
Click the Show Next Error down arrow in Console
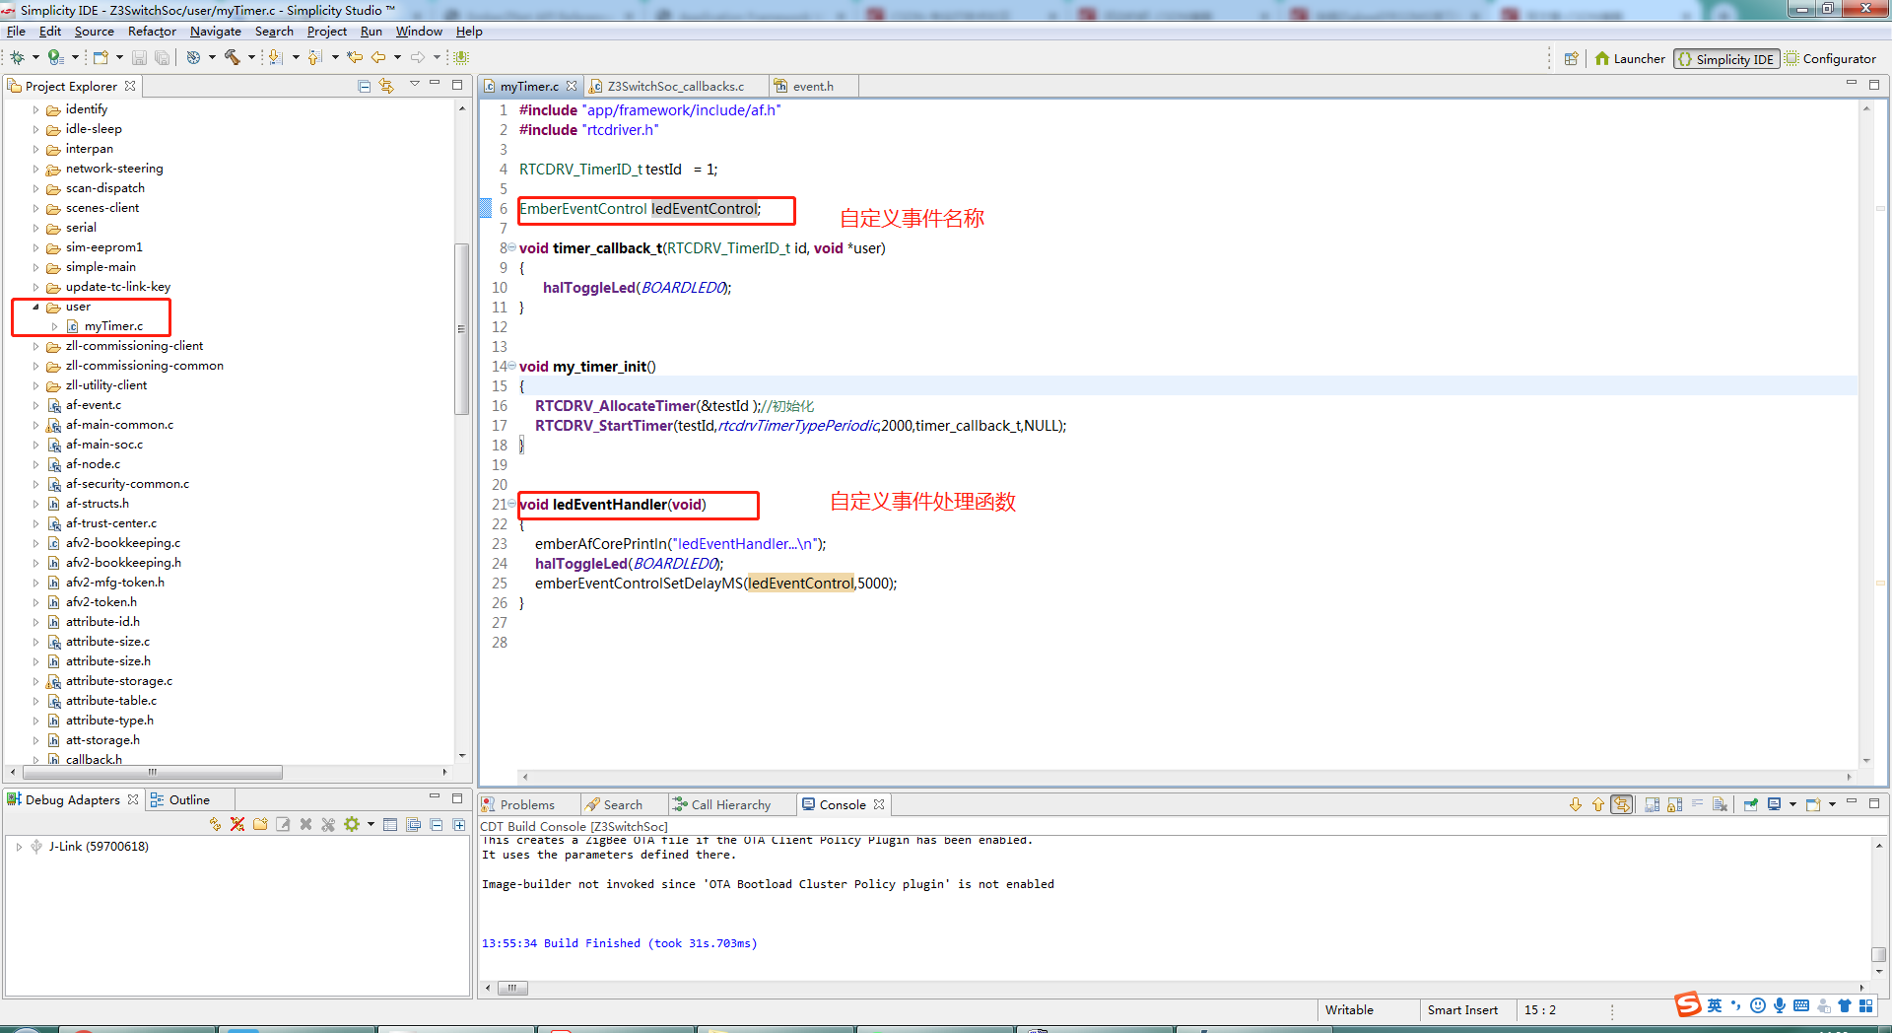(1576, 805)
